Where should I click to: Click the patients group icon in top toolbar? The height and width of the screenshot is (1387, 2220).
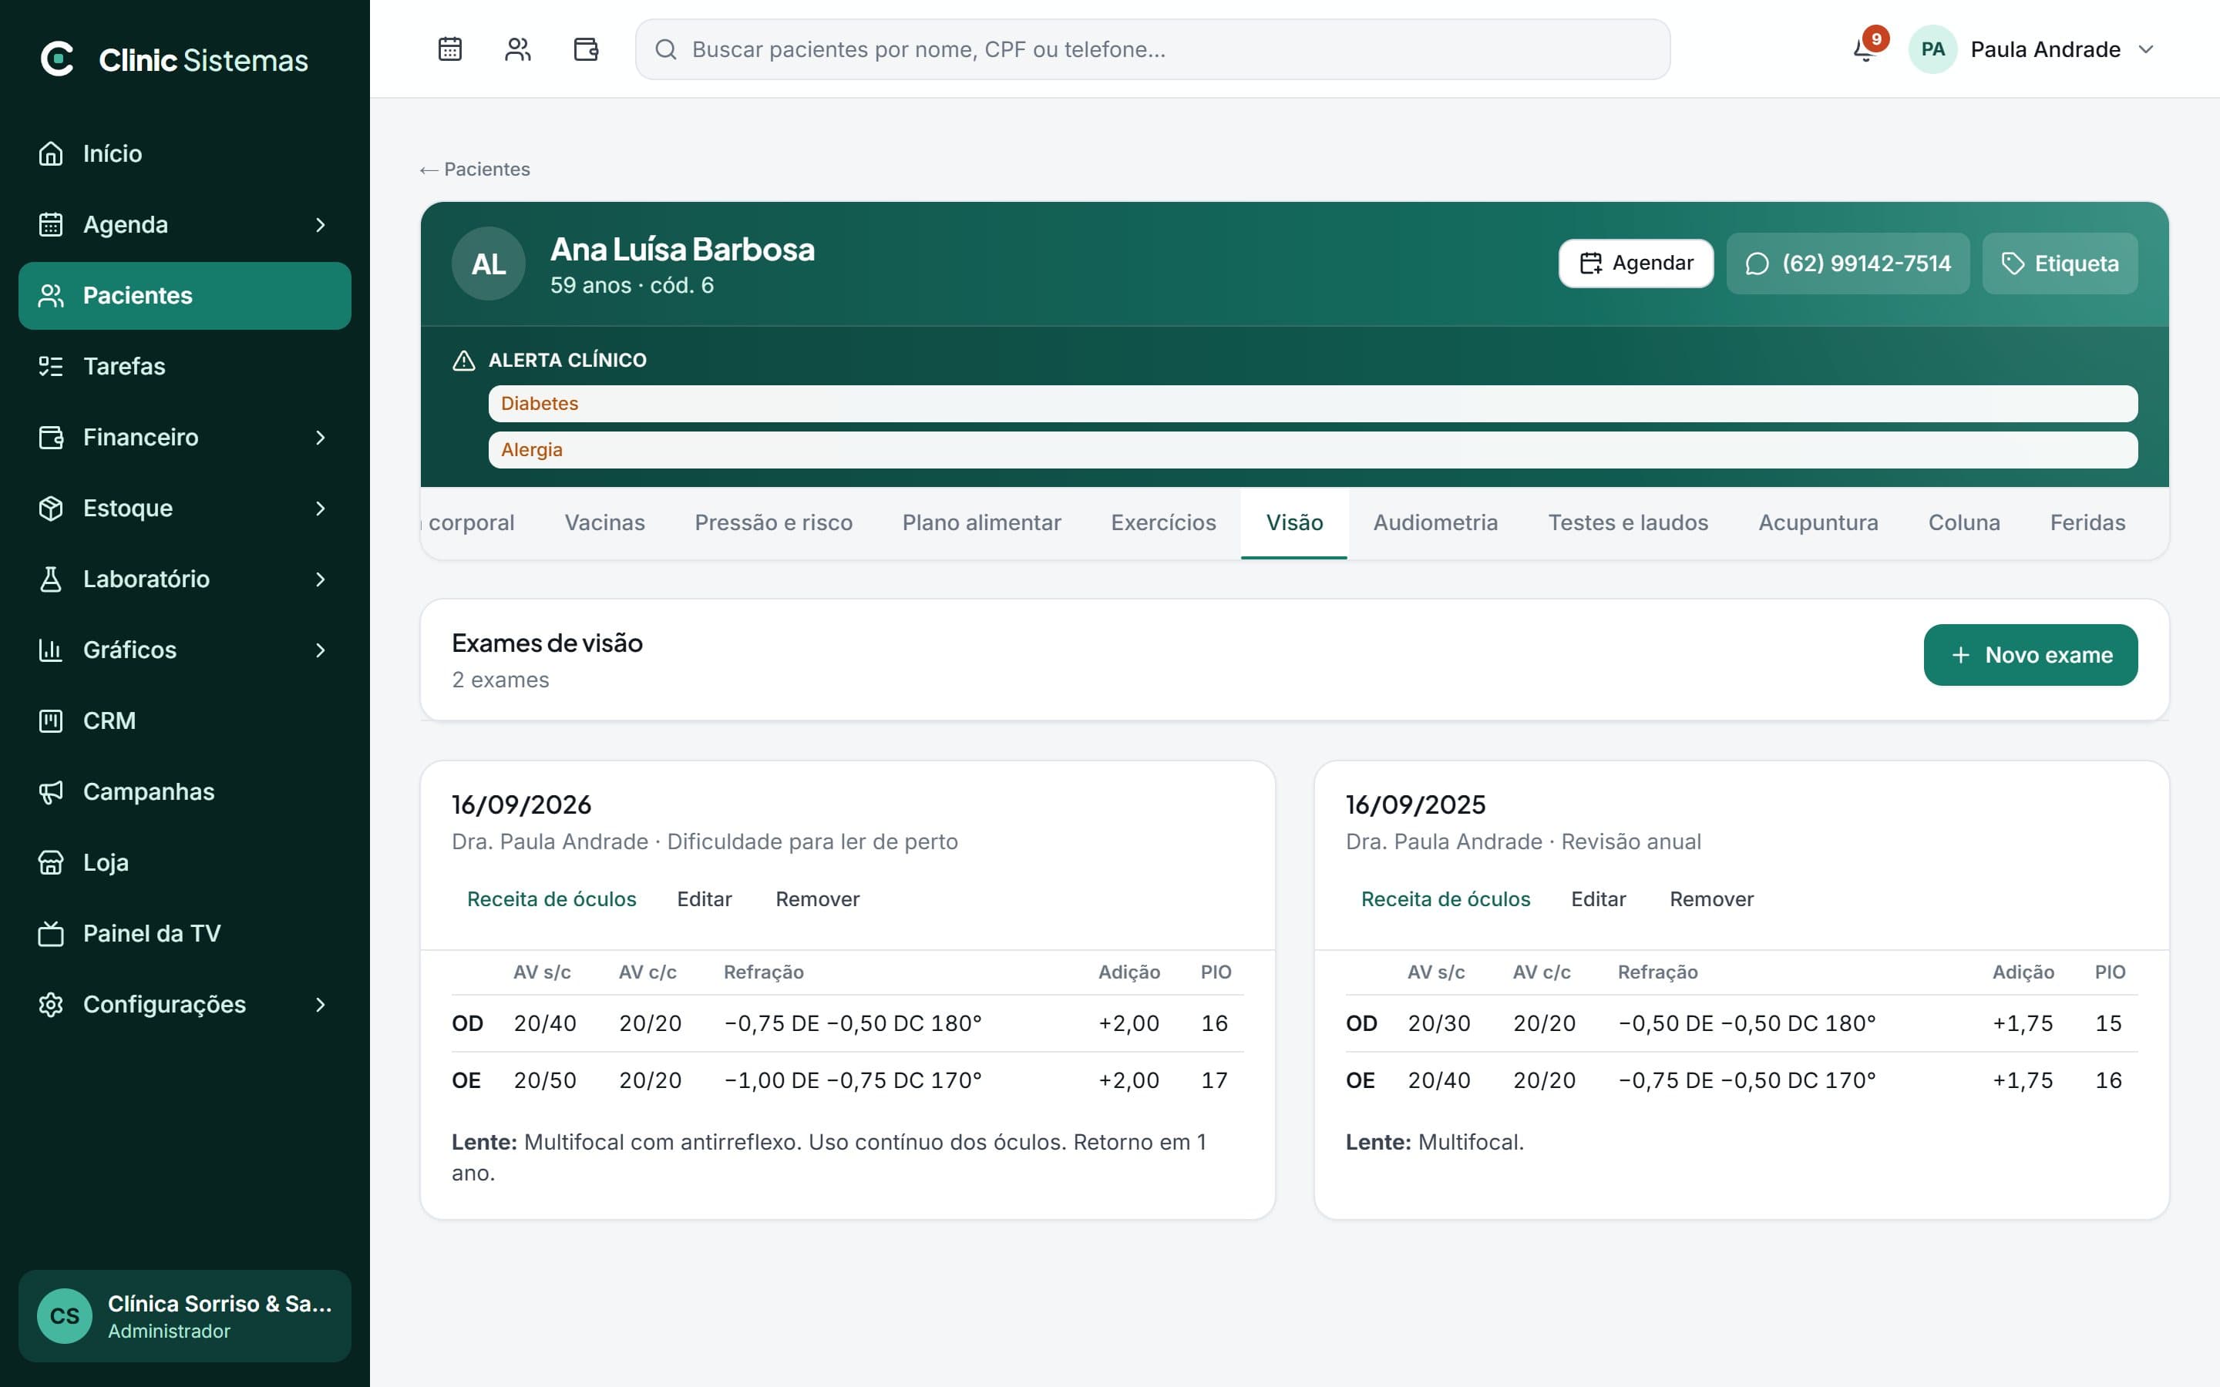[517, 49]
